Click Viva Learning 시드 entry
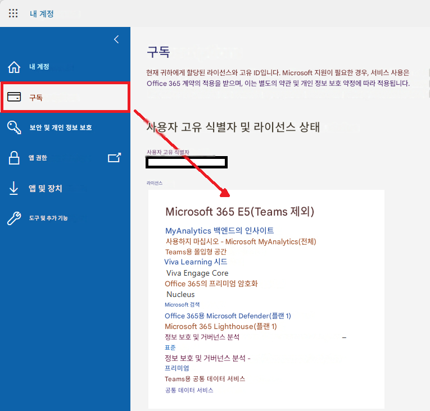This screenshot has height=411, width=430. coord(196,262)
